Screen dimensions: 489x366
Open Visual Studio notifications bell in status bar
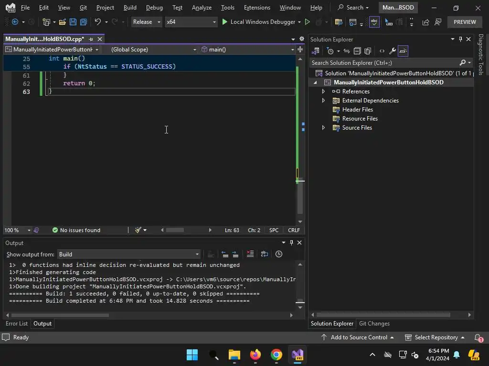click(x=478, y=337)
